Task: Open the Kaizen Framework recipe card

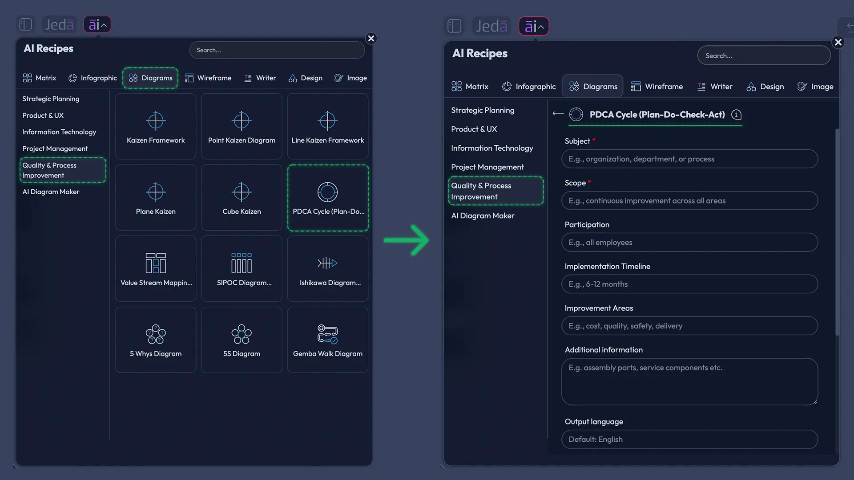Action: [x=156, y=127]
